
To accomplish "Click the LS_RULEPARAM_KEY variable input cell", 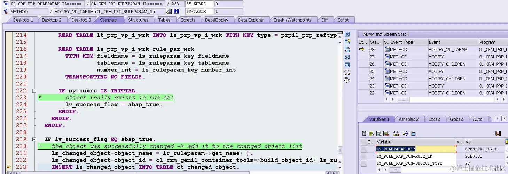I will (x=416, y=149).
